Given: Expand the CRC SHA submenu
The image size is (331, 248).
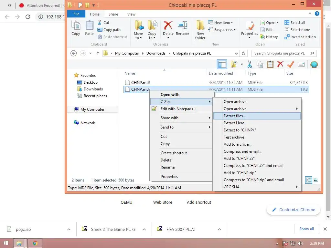Looking at the screenshot, I should (257, 187).
